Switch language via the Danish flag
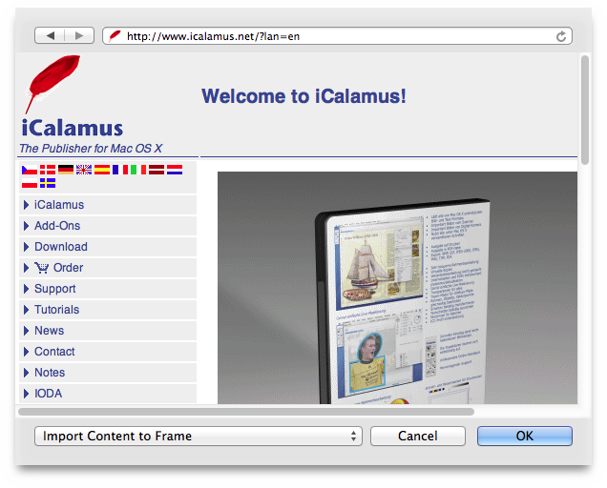The image size is (607, 488). pos(48,170)
